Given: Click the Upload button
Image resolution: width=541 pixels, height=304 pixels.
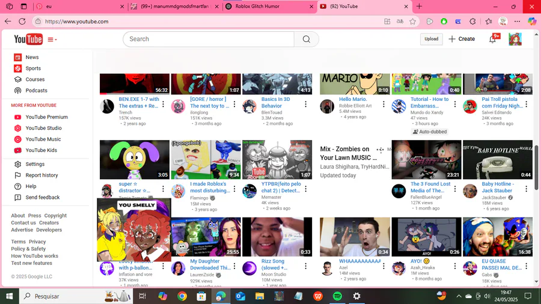Looking at the screenshot, I should [431, 39].
